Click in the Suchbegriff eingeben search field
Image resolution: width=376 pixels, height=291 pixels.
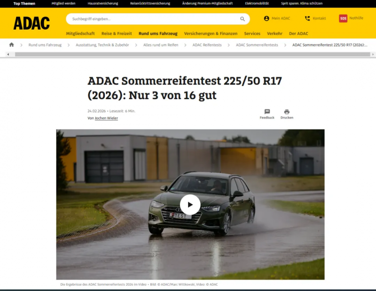tap(154, 19)
